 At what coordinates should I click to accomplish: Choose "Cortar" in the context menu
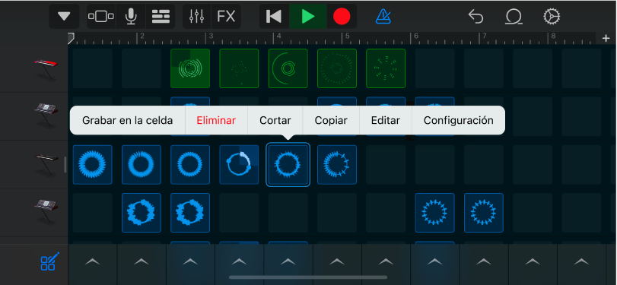coord(275,120)
